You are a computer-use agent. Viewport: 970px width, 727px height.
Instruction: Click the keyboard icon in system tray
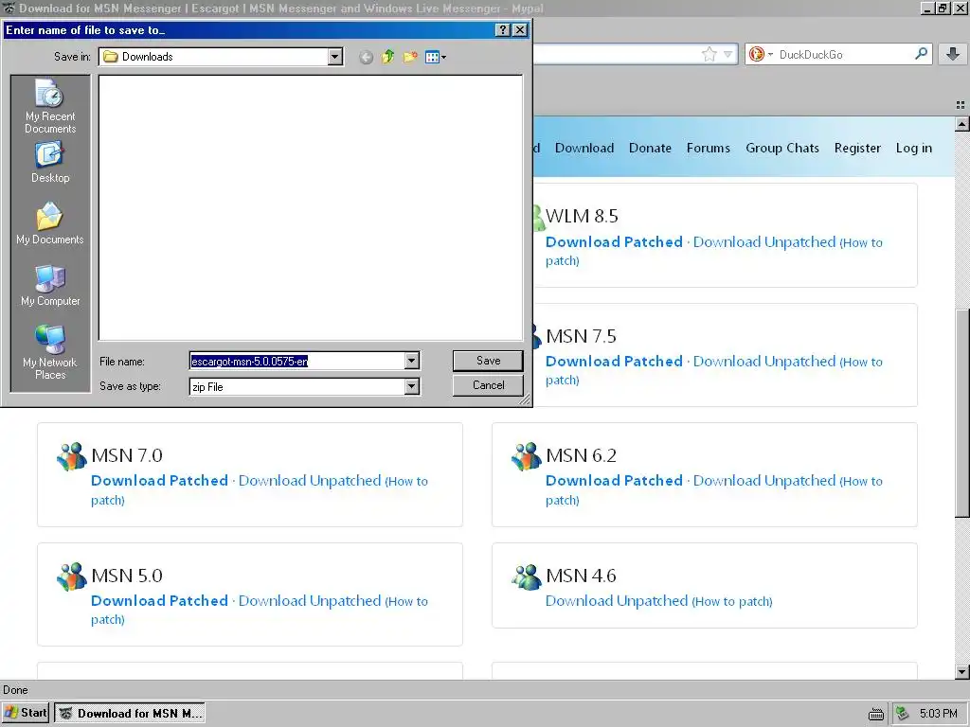coord(876,714)
